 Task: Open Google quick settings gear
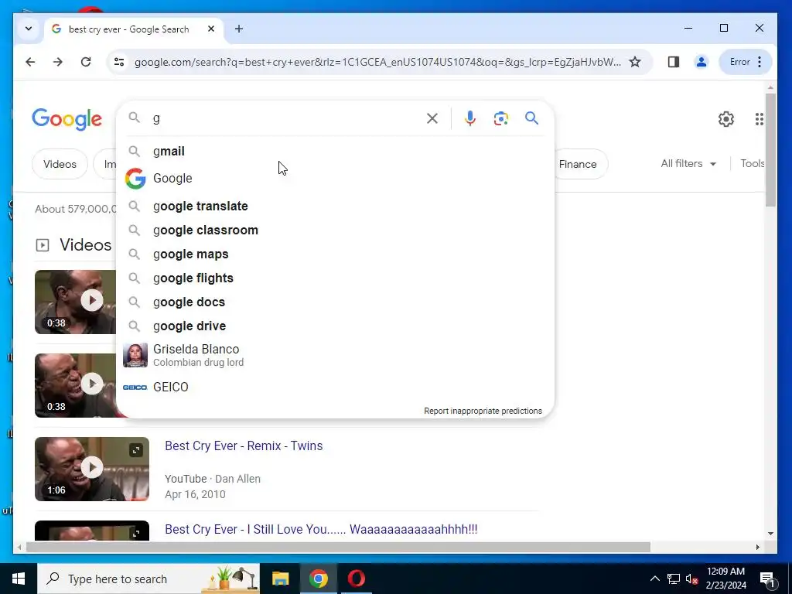click(x=725, y=119)
